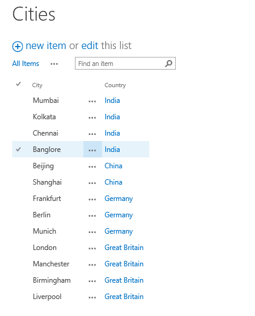The height and width of the screenshot is (316, 255).
Task: Uncheck the Banglore row selection checkmark
Action: click(18, 150)
